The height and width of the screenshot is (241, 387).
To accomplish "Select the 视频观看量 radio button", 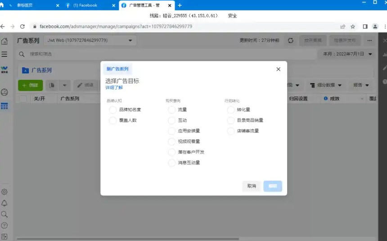I will pos(171,141).
